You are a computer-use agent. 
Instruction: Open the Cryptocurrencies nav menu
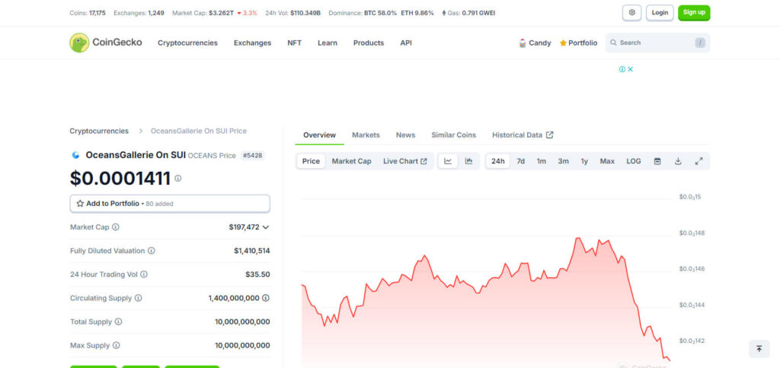(187, 43)
